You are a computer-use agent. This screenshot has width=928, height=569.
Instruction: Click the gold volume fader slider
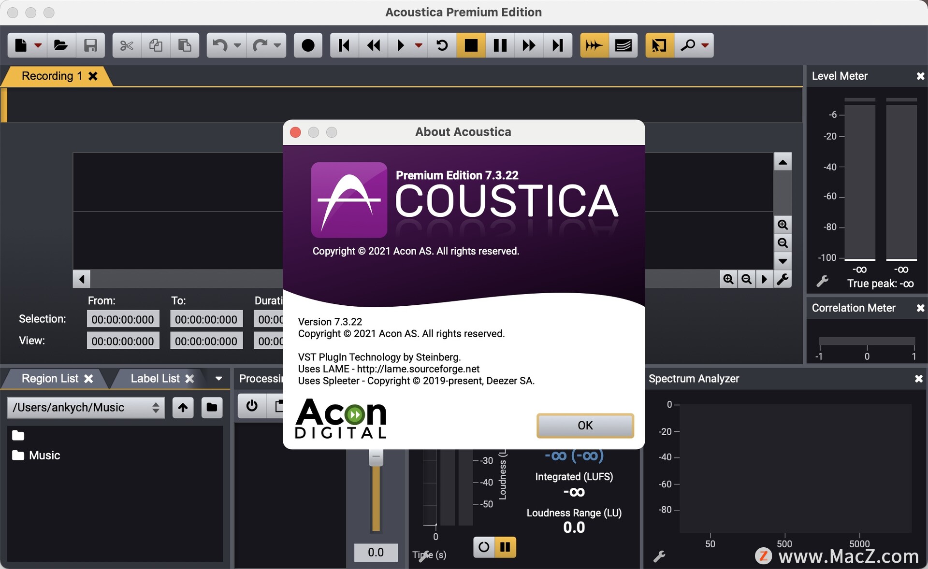376,458
